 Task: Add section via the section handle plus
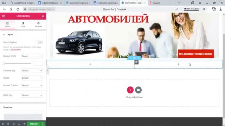130,58
